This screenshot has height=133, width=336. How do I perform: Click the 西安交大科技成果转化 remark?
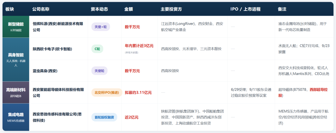coord(304,71)
